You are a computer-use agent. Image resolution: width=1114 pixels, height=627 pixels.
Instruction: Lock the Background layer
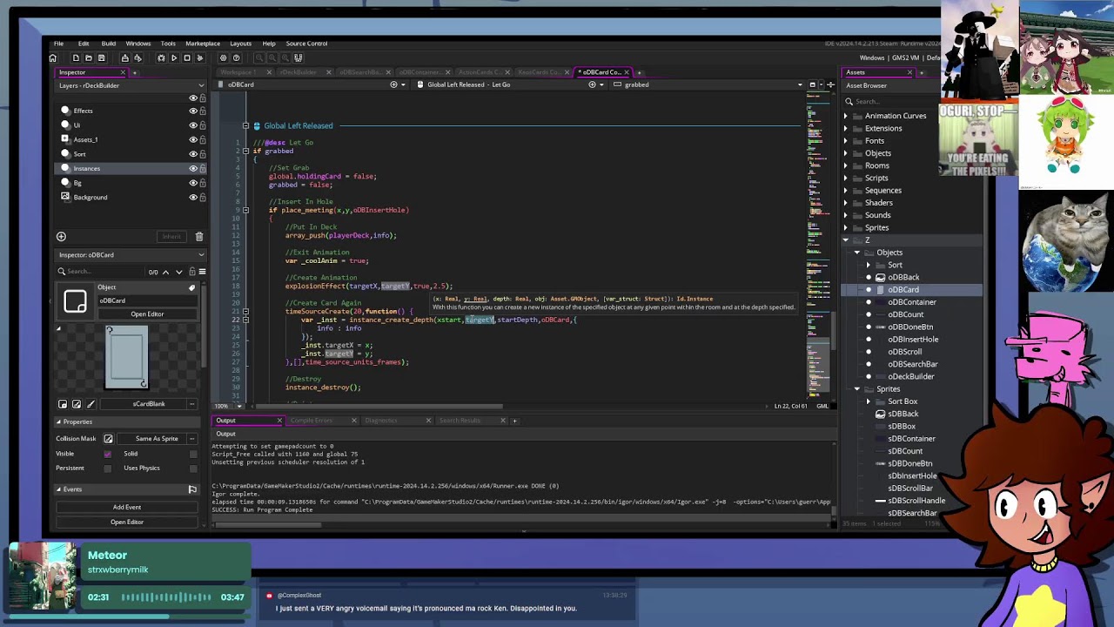coord(203,197)
